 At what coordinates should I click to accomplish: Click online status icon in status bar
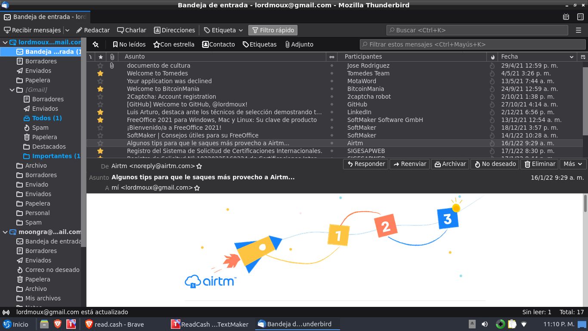pos(6,312)
